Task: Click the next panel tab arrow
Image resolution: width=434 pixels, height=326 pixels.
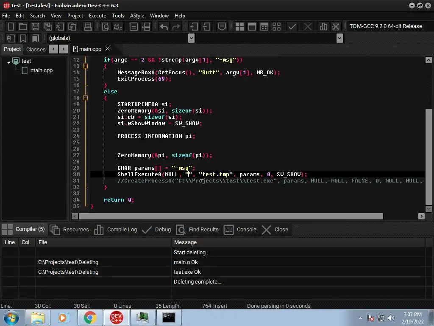Action: point(64,49)
